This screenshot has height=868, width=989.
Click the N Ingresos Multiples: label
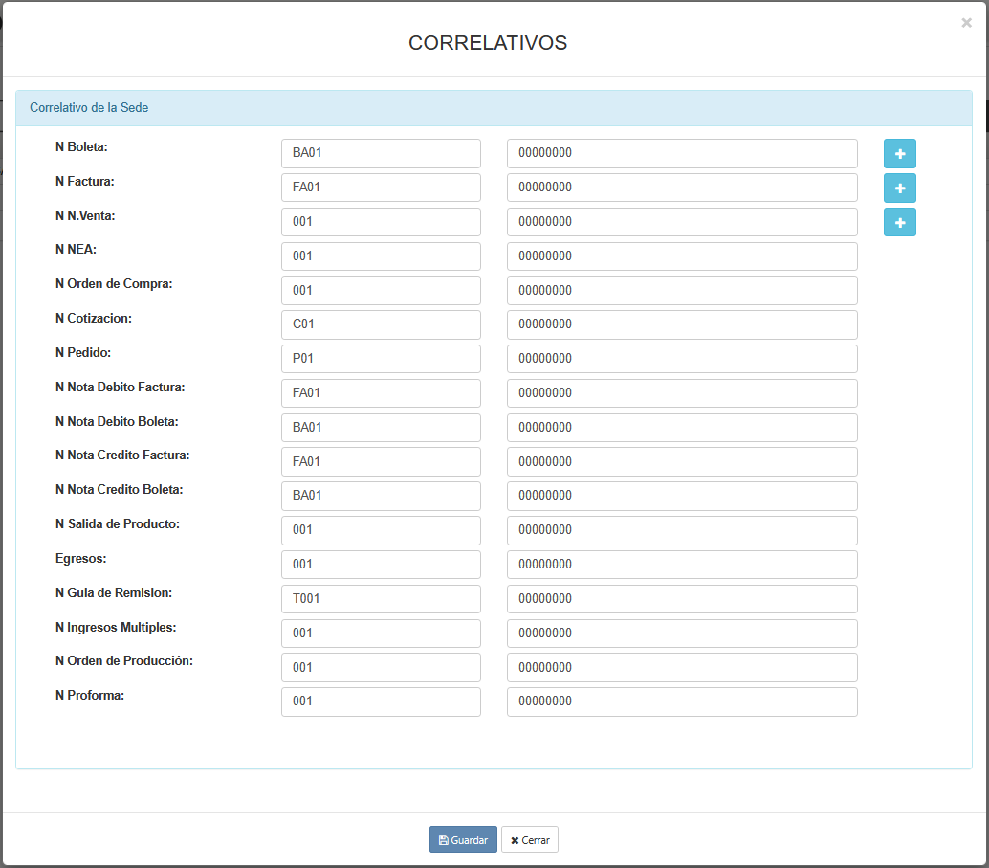116,628
